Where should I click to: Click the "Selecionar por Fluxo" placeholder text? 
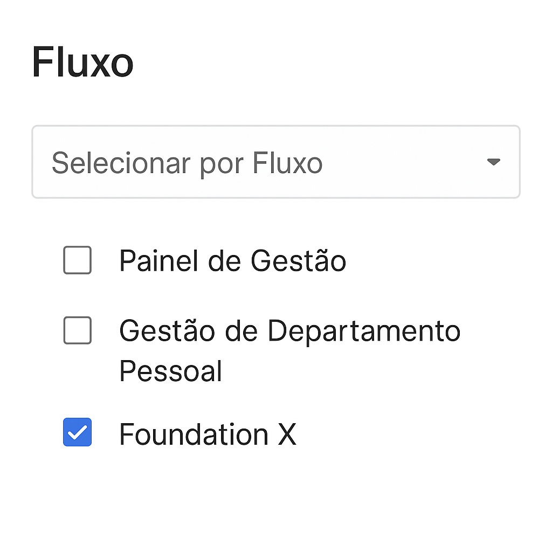(x=187, y=163)
